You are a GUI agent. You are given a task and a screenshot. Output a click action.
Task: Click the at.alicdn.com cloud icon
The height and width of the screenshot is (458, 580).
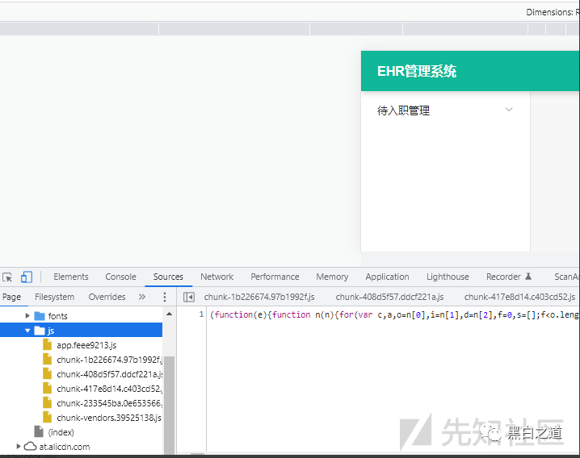tap(31, 447)
